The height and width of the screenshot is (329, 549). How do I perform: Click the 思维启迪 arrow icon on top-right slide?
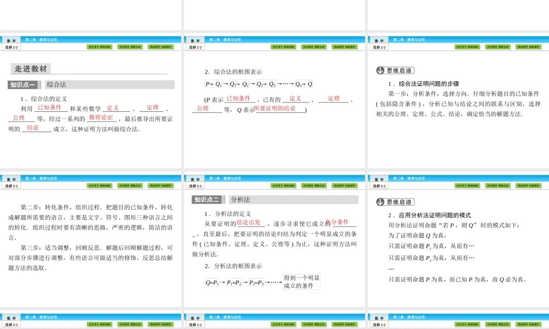(x=379, y=70)
